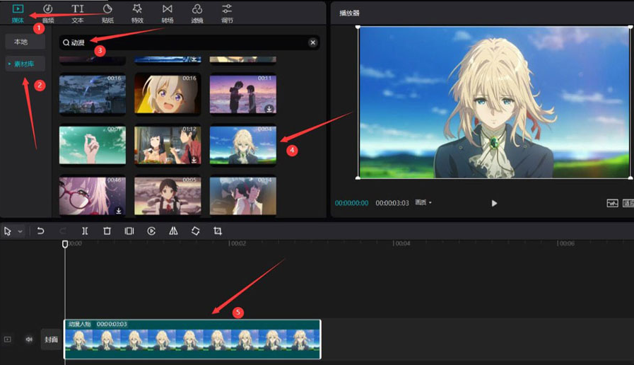Open the 贴纸 (Stickers) tab

click(107, 13)
